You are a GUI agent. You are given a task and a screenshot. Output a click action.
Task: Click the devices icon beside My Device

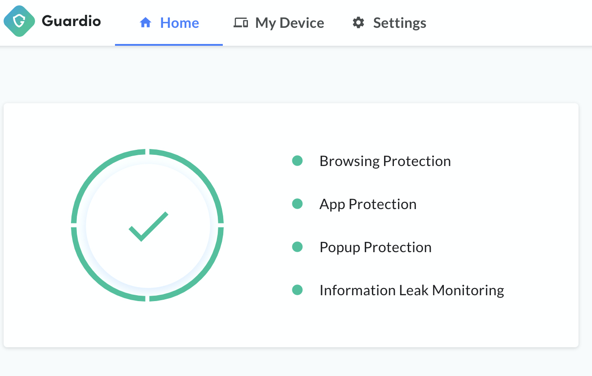241,23
